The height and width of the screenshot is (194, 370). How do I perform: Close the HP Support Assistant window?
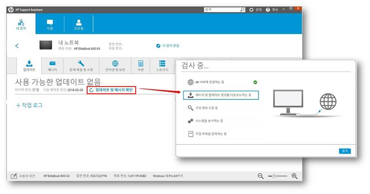pyautogui.click(x=298, y=9)
